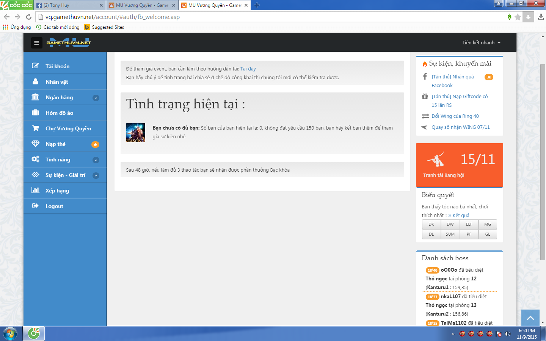Click the hamburger sidebar toggle icon
546x341 pixels.
coord(36,43)
